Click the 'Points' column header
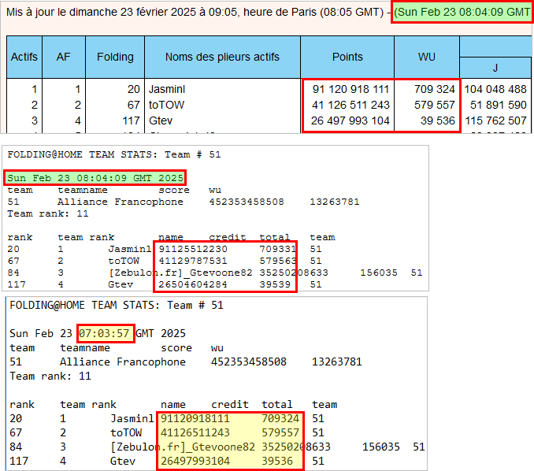The width and height of the screenshot is (534, 471). point(347,57)
